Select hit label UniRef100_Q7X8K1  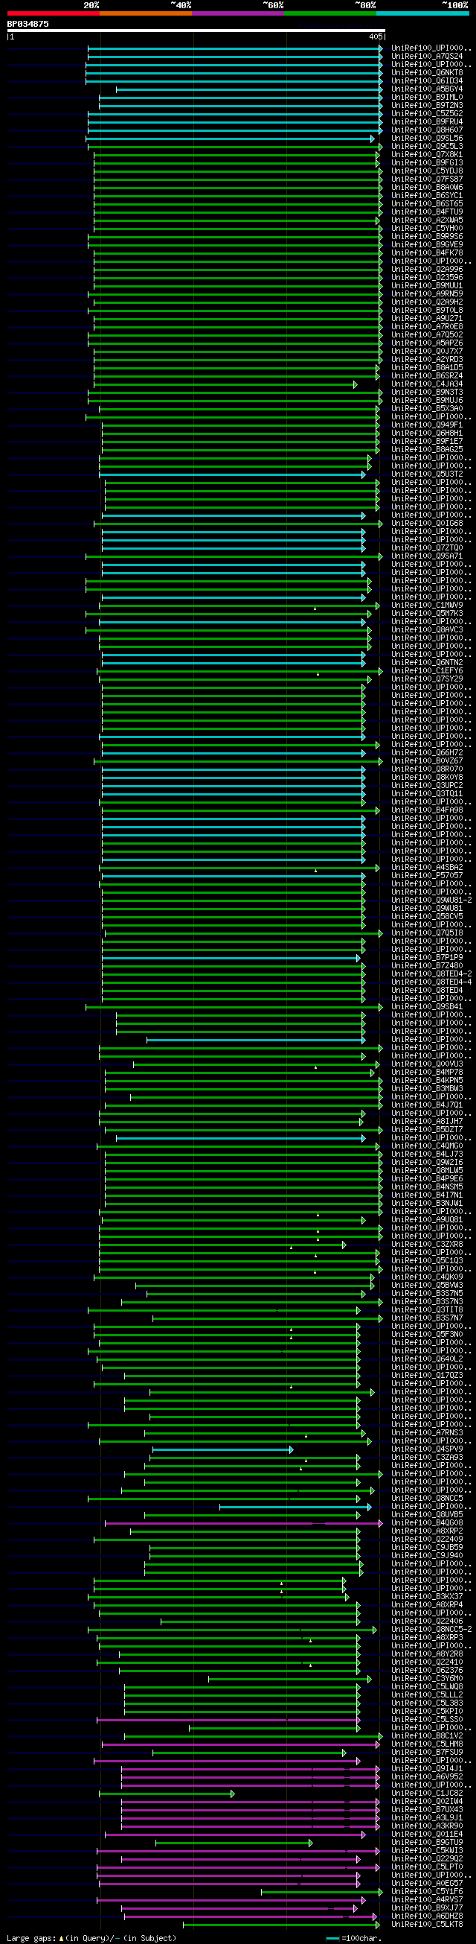click(427, 155)
